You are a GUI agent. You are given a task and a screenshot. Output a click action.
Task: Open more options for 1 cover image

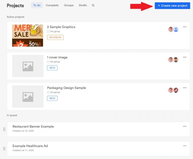[185, 57]
